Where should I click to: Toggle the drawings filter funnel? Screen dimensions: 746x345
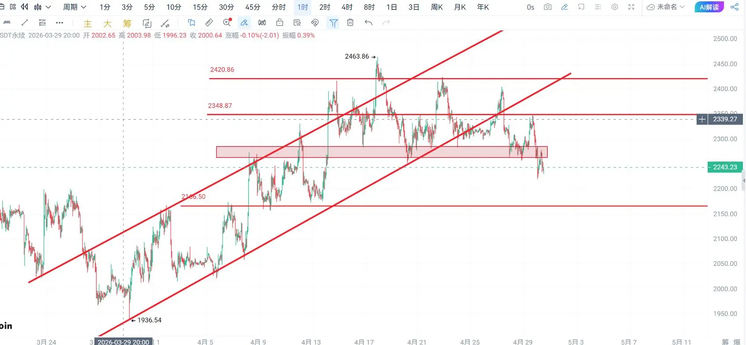[x=334, y=23]
